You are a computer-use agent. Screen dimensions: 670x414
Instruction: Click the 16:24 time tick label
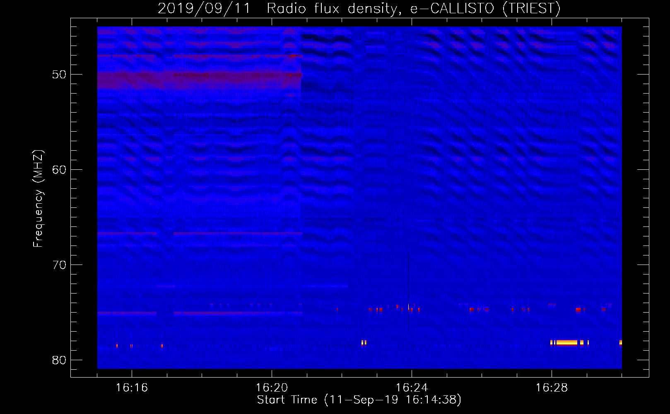(412, 388)
